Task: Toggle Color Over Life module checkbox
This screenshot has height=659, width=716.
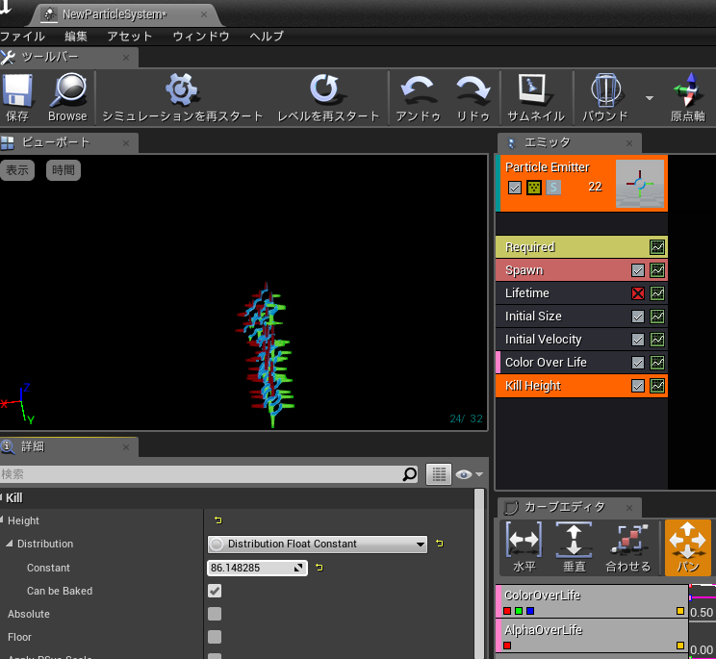Action: [x=638, y=363]
